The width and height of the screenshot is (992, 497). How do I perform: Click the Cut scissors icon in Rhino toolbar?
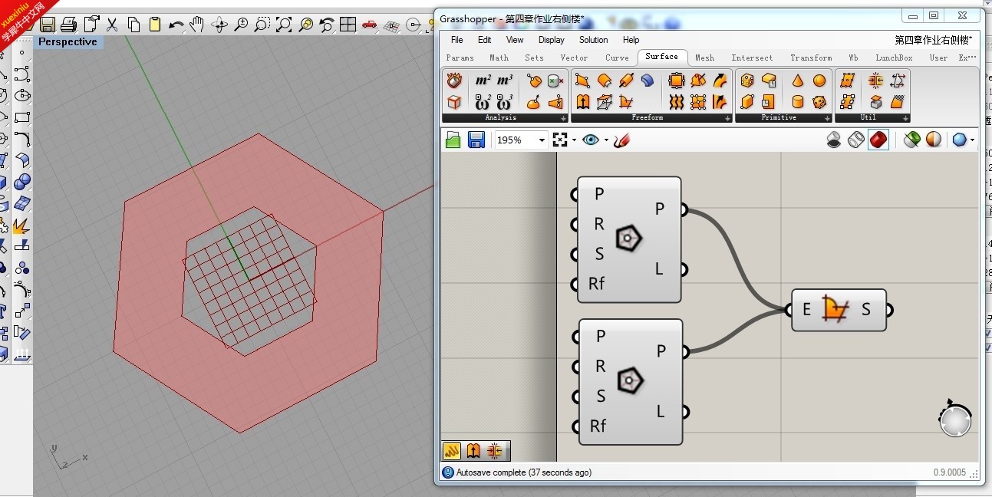click(112, 25)
